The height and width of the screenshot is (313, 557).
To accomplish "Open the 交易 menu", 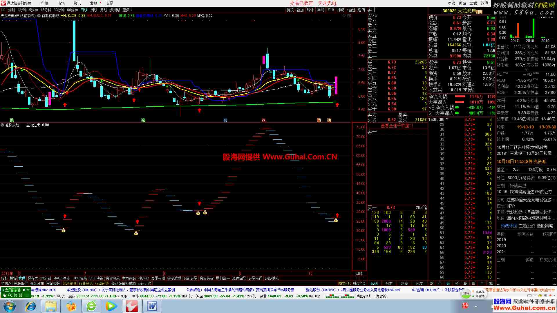I will point(110,3).
